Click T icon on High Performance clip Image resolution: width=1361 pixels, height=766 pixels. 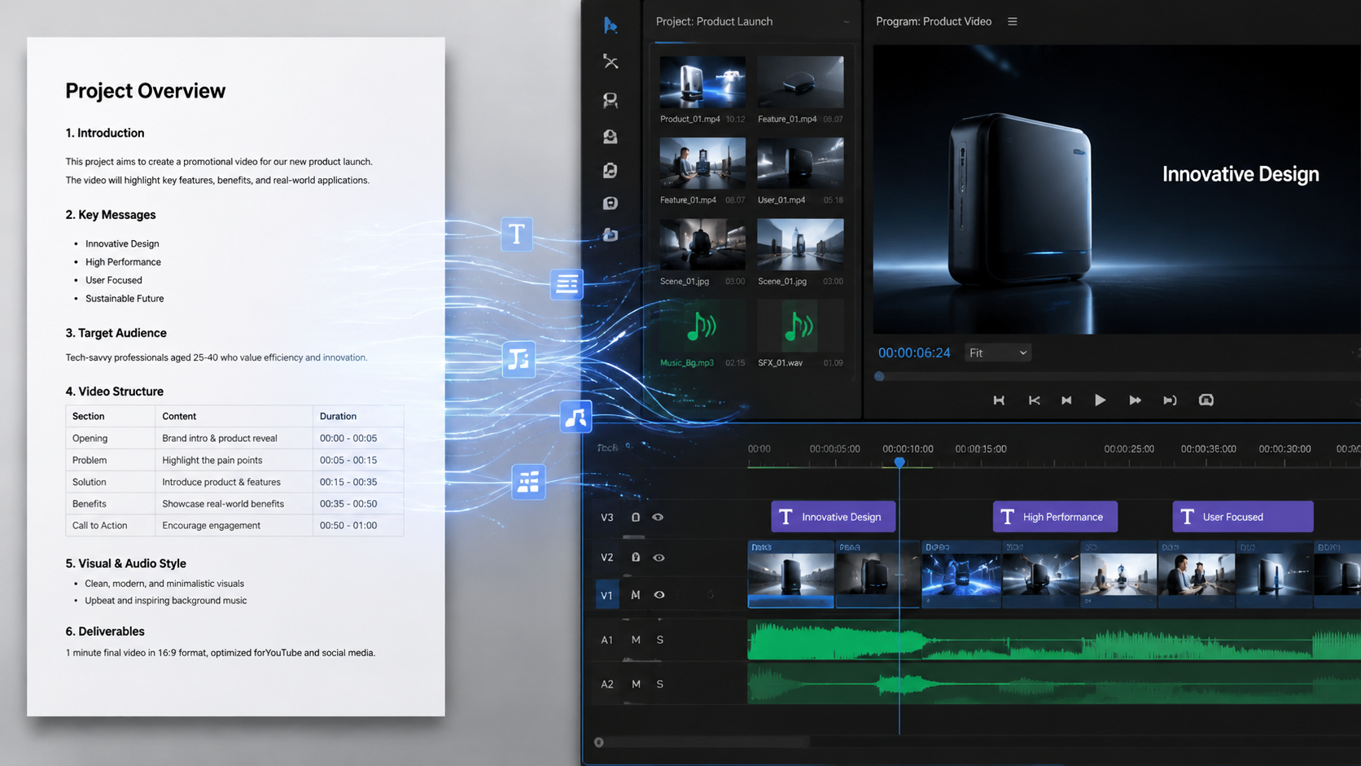coord(1007,517)
